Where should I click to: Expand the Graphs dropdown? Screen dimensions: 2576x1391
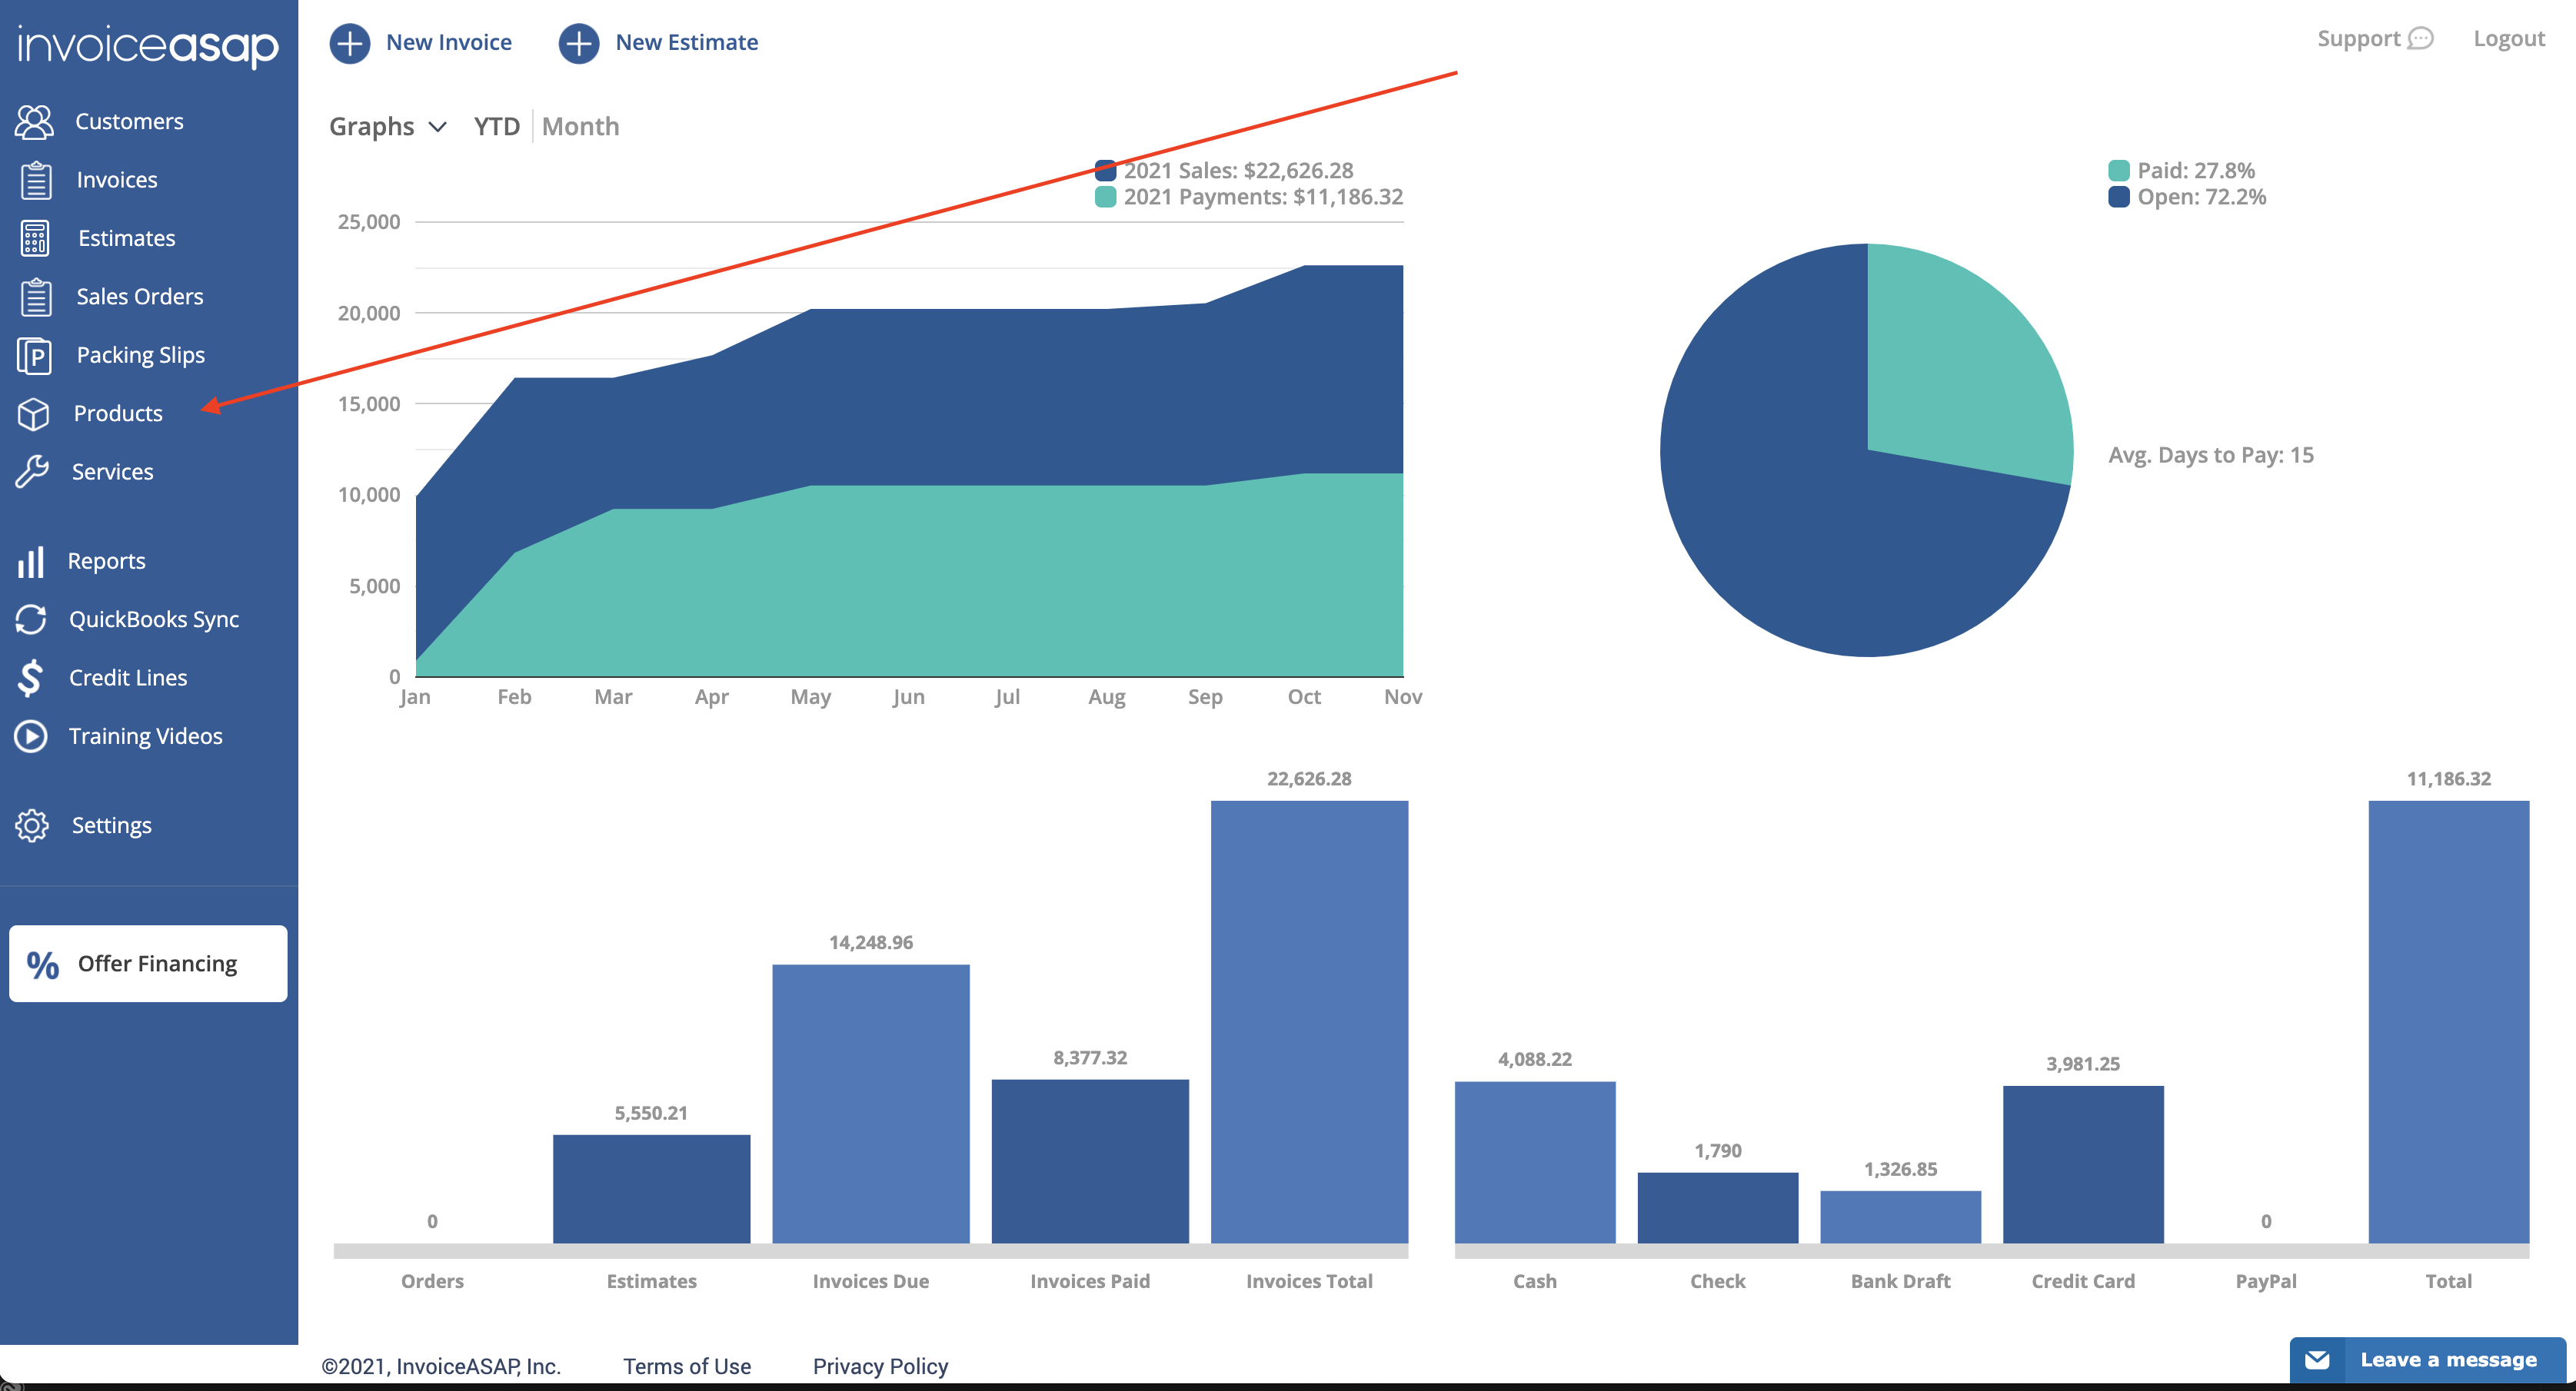tap(388, 127)
